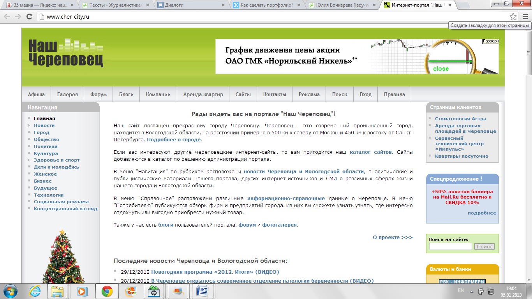Expand the Новости navigation arrow
The height and width of the screenshot is (299, 532).
(x=29, y=125)
